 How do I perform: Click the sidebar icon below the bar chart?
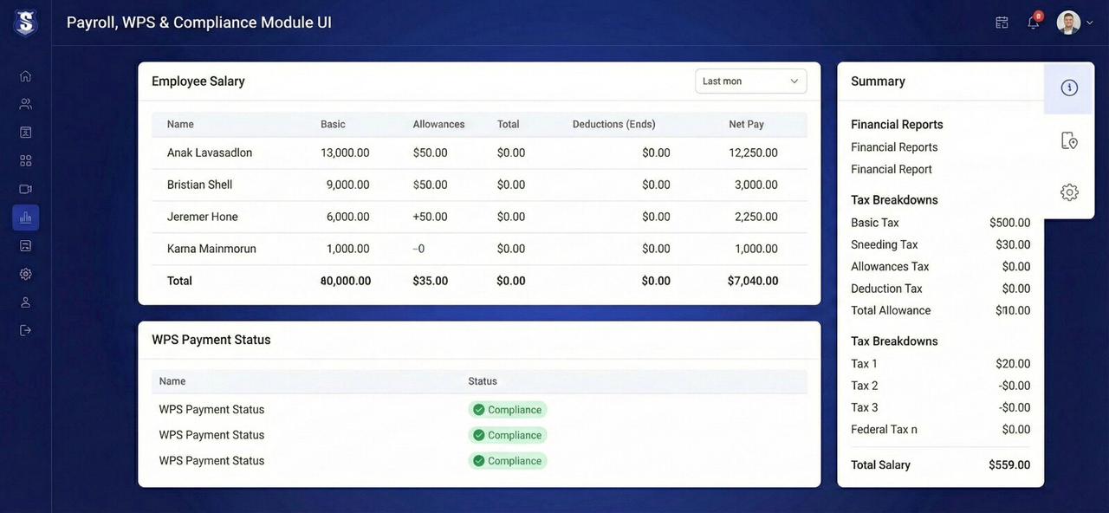coord(25,246)
